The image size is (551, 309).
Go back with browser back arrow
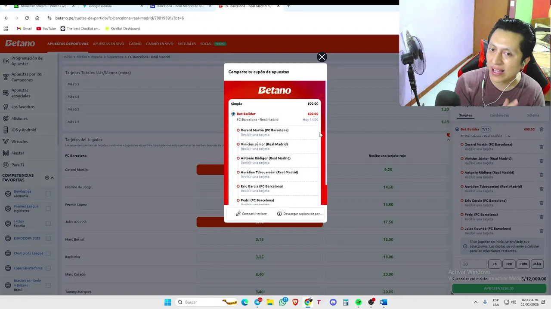tap(6, 18)
